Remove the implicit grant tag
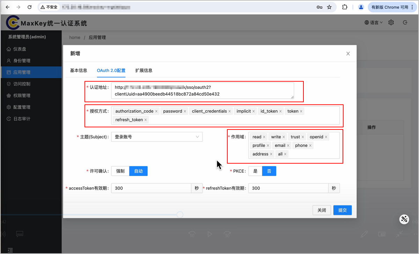Image resolution: width=419 pixels, height=254 pixels. click(254, 111)
